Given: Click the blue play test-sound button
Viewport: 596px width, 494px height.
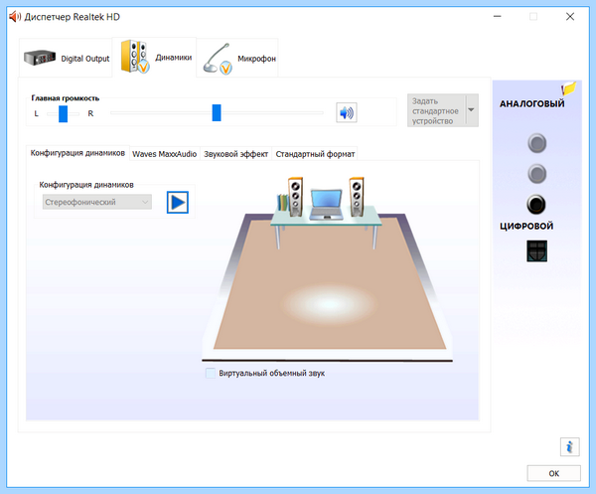Looking at the screenshot, I should (178, 202).
